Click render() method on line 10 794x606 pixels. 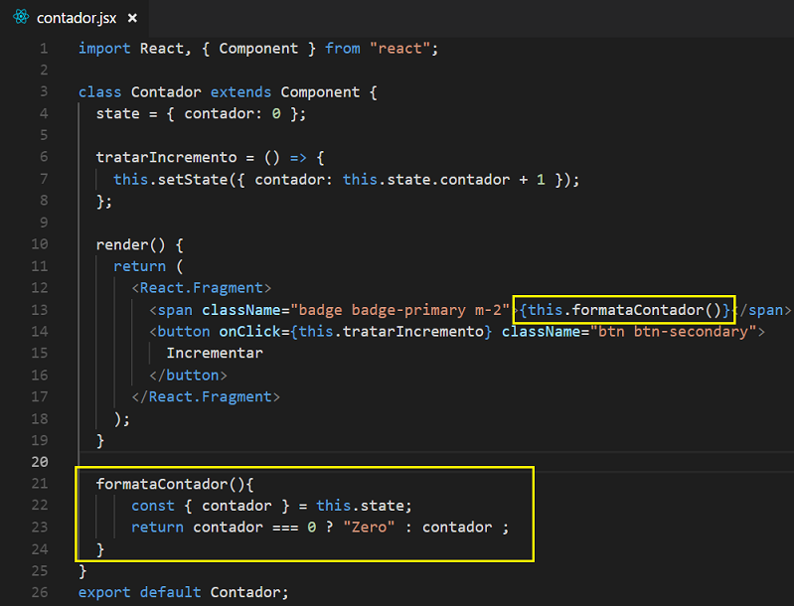130,245
